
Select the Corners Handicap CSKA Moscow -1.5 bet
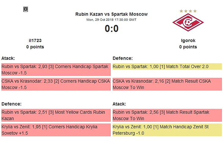(56, 84)
